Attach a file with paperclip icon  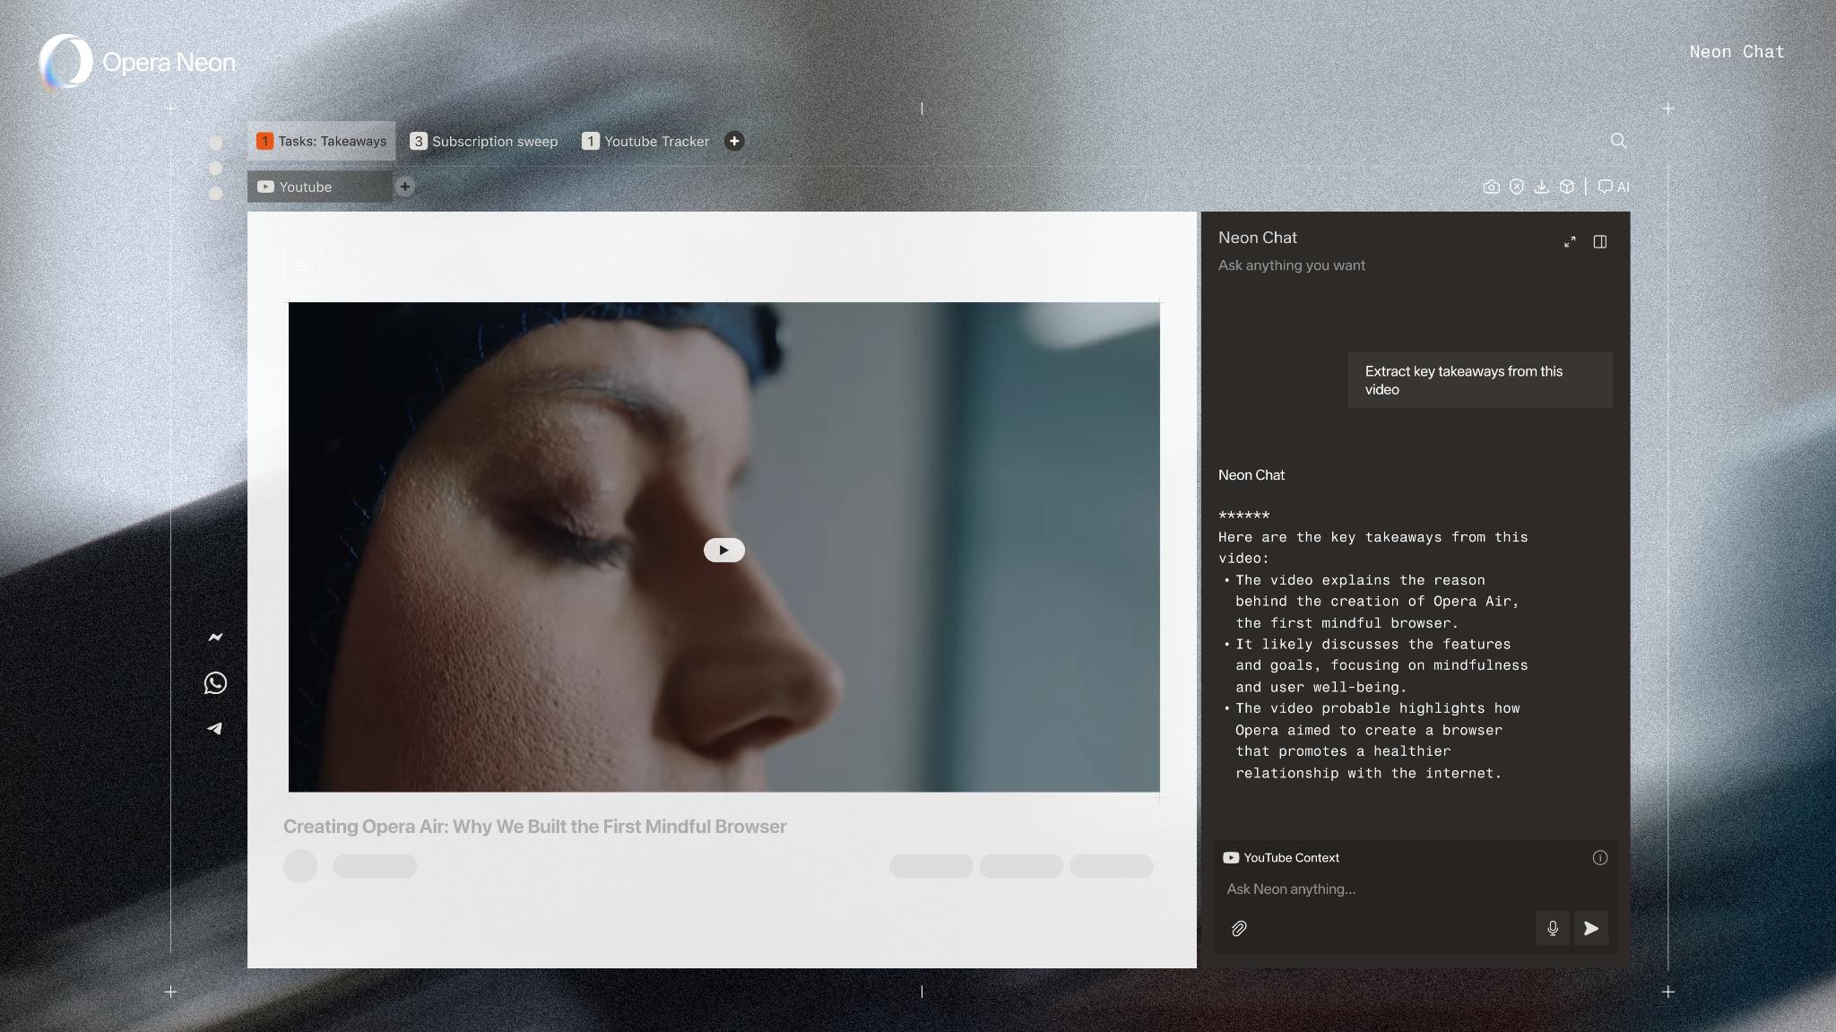[1239, 929]
